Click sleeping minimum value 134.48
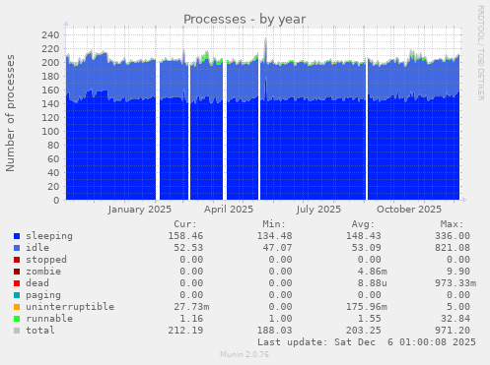Viewport: 490px width, 365px height. coord(274,236)
